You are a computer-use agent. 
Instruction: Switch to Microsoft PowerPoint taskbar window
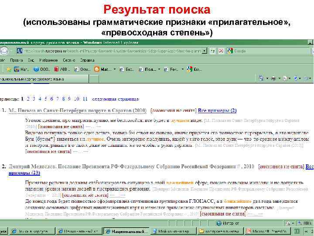coord(267,232)
